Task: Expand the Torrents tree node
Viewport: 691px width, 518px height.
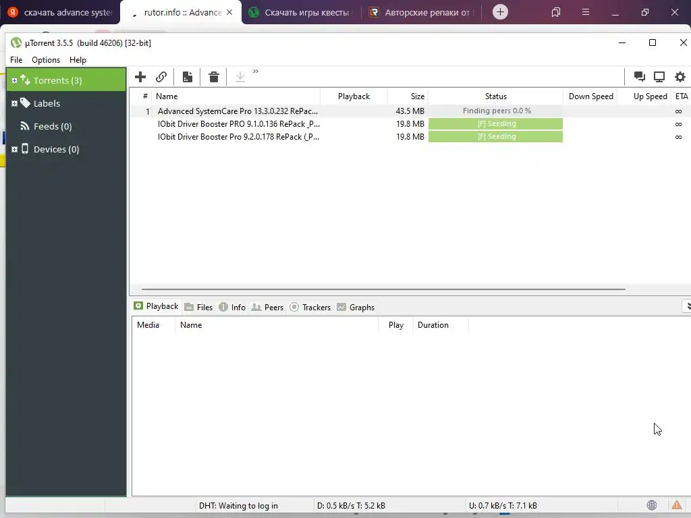Action: [14, 81]
